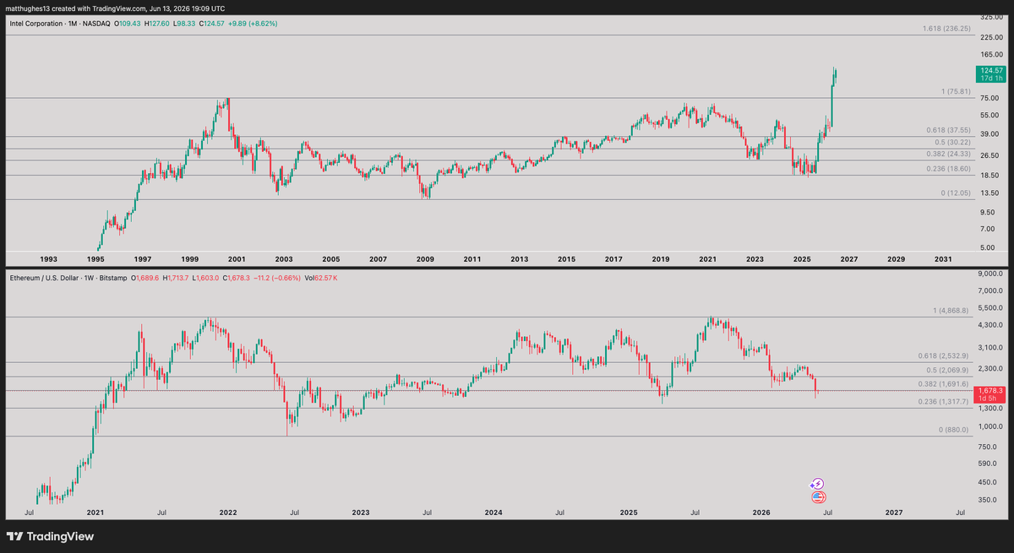Open the purple lightning event marker
This screenshot has height=553, width=1014.
[817, 484]
